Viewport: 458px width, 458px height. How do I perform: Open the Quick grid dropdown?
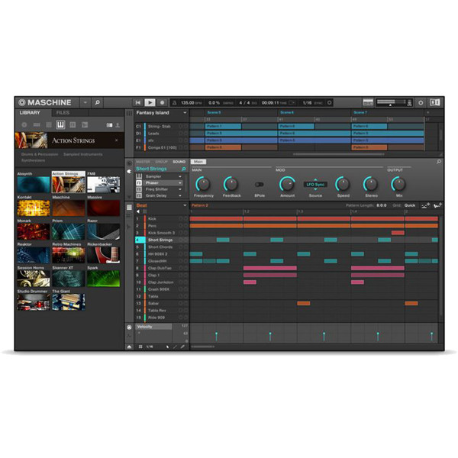tap(410, 205)
